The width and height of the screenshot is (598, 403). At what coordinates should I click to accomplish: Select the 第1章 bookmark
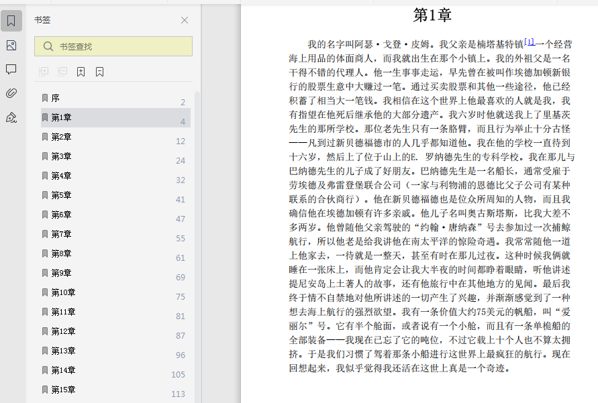(x=115, y=118)
